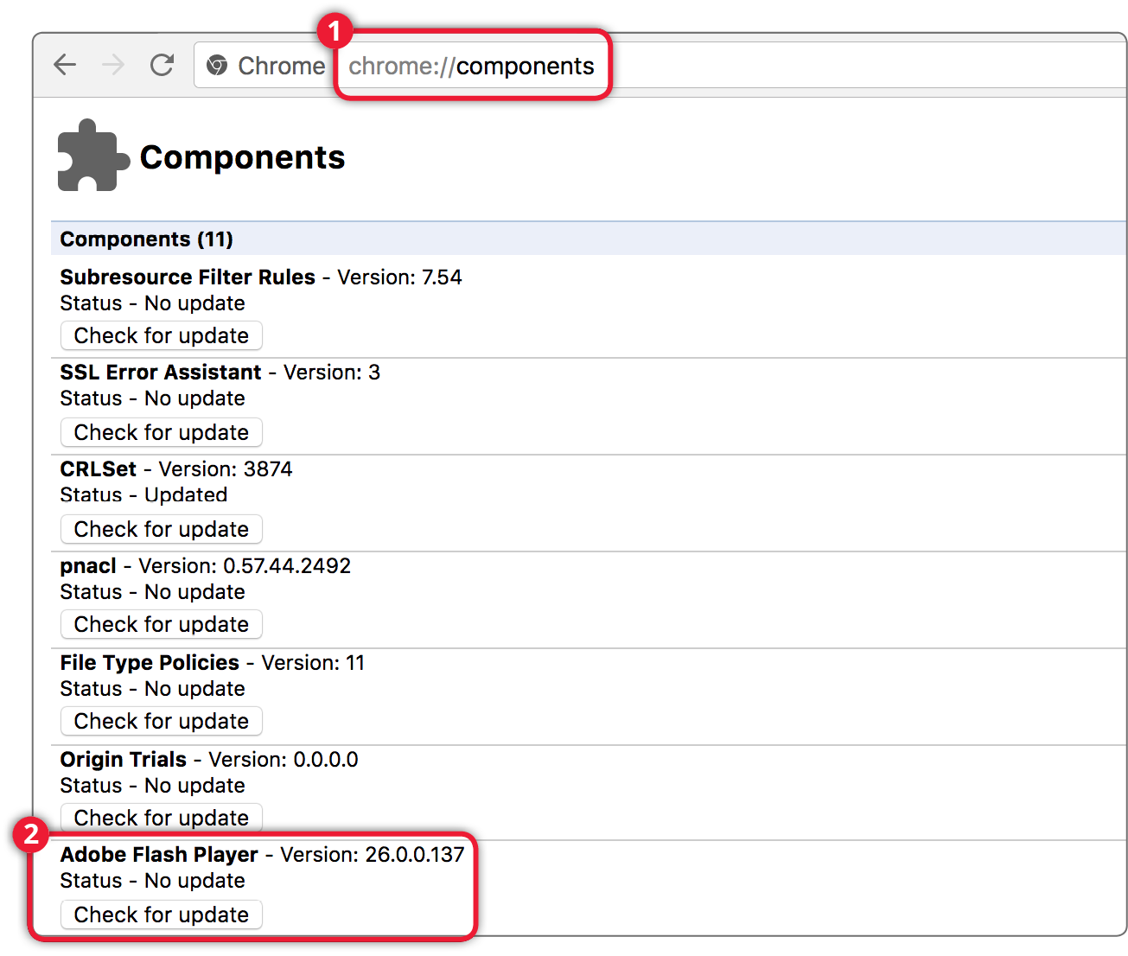The width and height of the screenshot is (1128, 956).
Task: Click the browser forward arrow
Action: pos(113,65)
